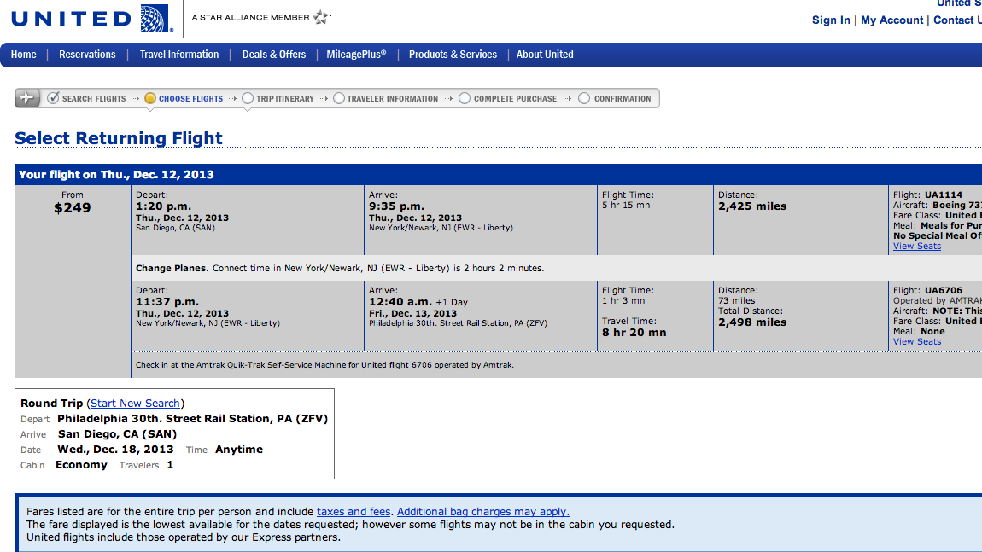Open the Deals & Offers menu
982x552 pixels.
click(x=274, y=55)
